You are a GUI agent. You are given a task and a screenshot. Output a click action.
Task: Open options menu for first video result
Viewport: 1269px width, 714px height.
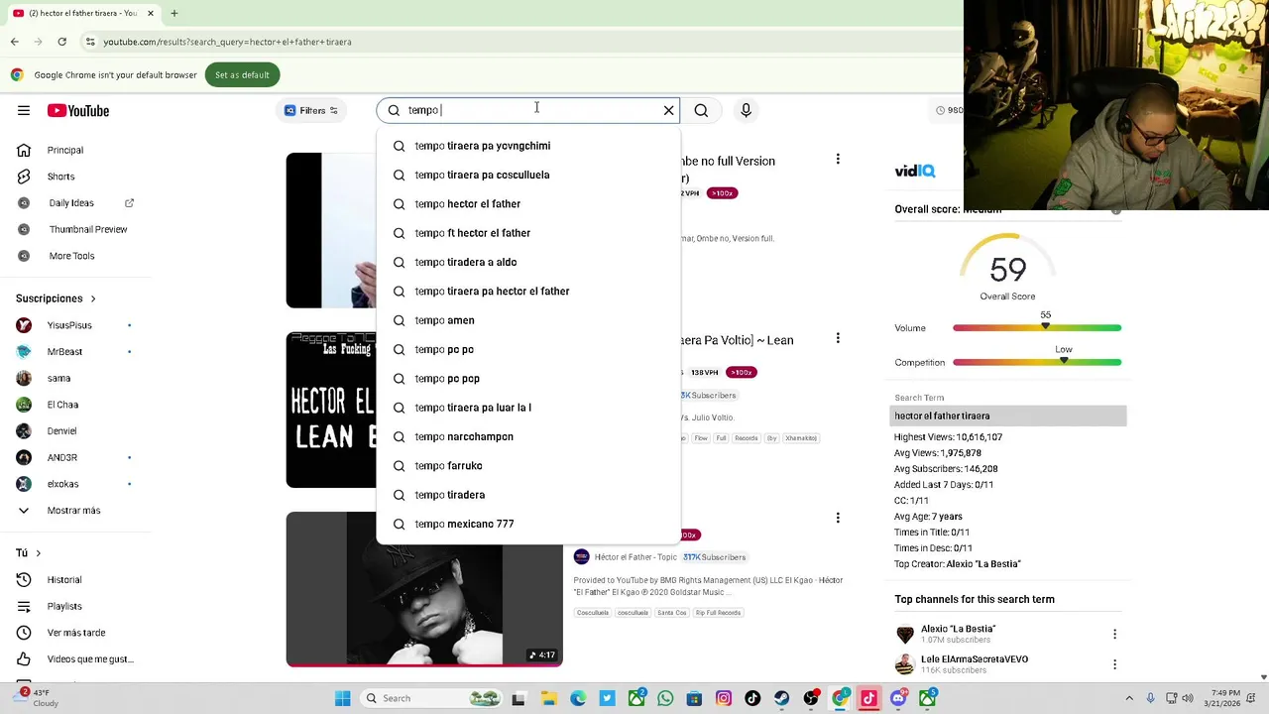(838, 159)
